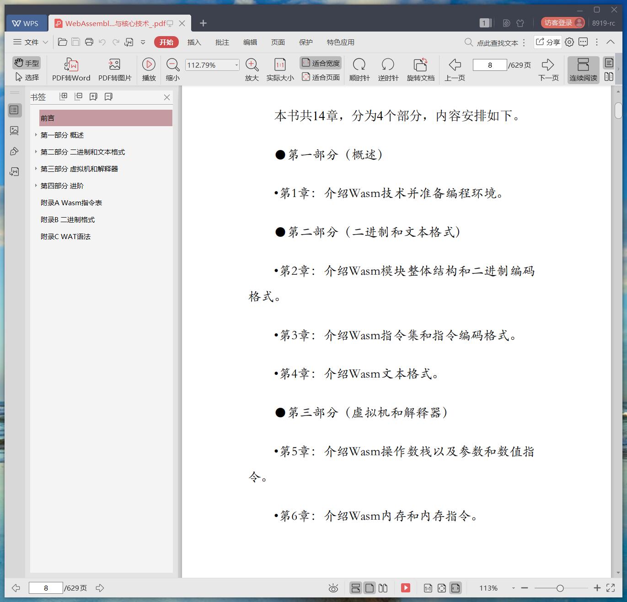Image resolution: width=627 pixels, height=602 pixels.
Task: Click the 访客登录 login button
Action: tap(563, 23)
